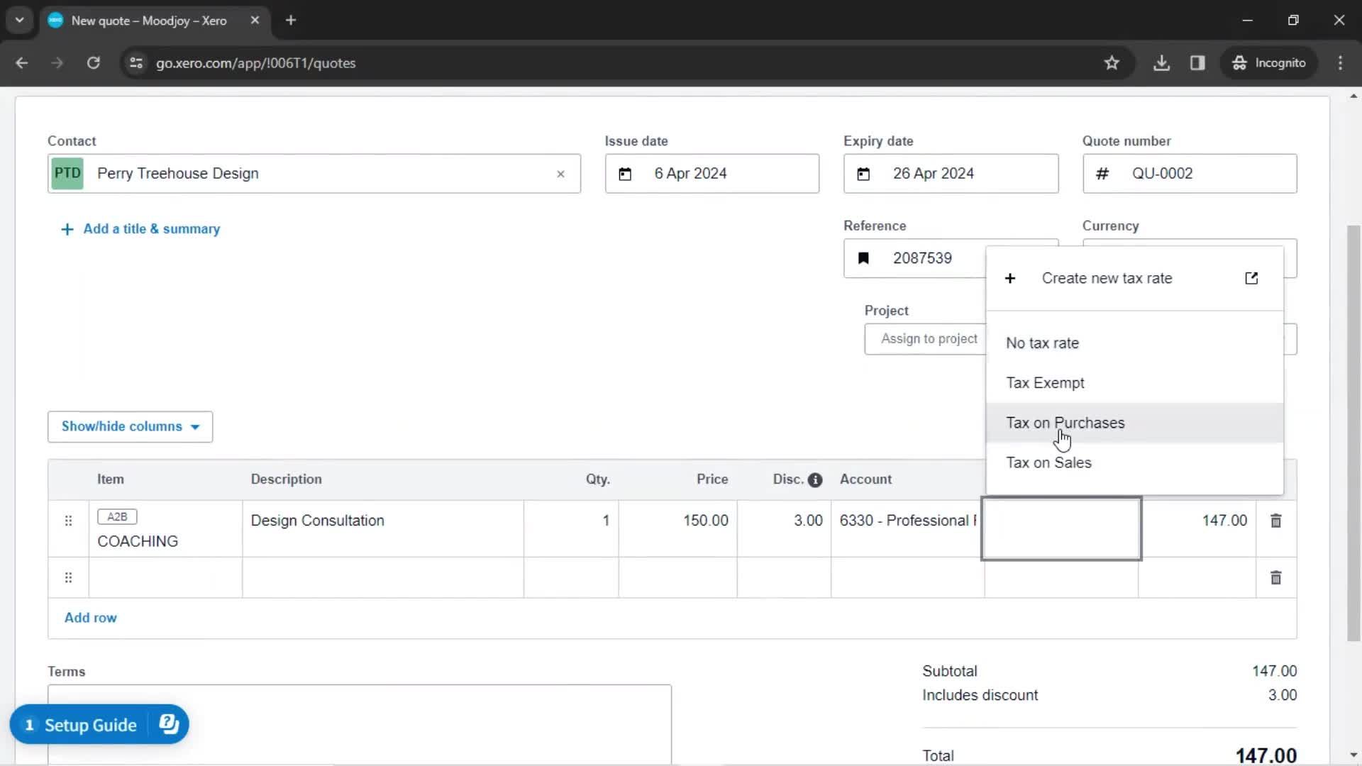The width and height of the screenshot is (1362, 766).
Task: Edit the Price cell 150.00
Action: pos(678,529)
